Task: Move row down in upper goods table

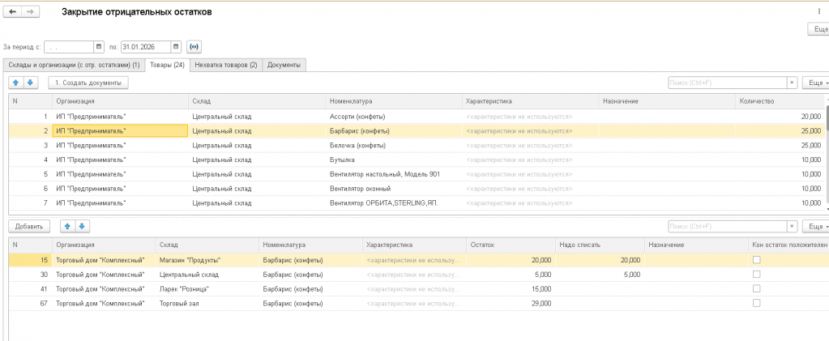Action: tap(30, 83)
